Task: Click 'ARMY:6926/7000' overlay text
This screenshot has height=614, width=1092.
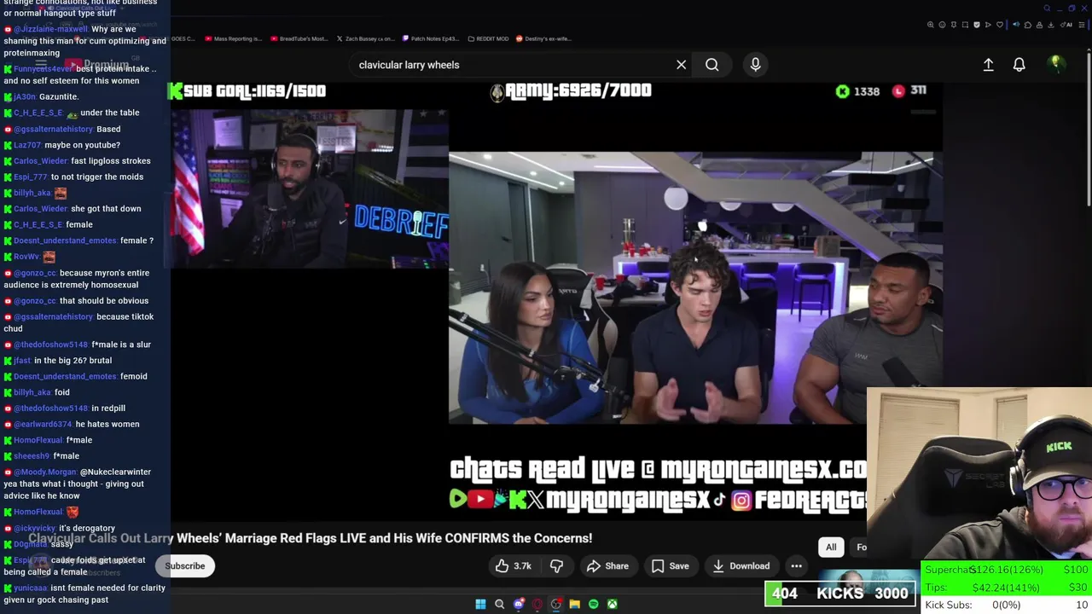Action: [571, 90]
